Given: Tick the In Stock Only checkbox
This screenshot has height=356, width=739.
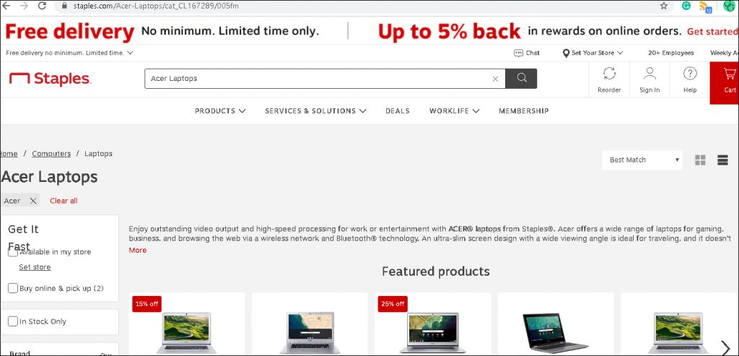Looking at the screenshot, I should click(13, 321).
